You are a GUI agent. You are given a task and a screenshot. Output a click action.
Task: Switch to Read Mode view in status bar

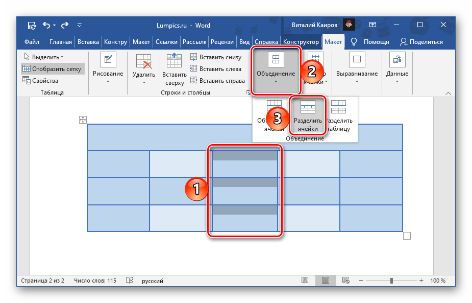(x=305, y=281)
